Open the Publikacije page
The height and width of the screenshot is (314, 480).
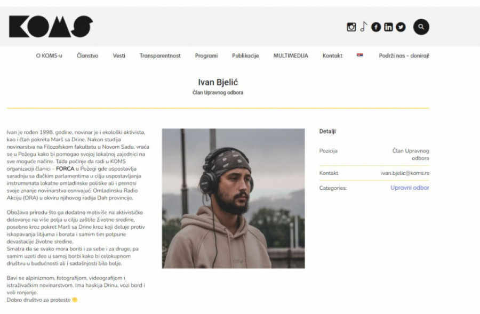(x=245, y=55)
